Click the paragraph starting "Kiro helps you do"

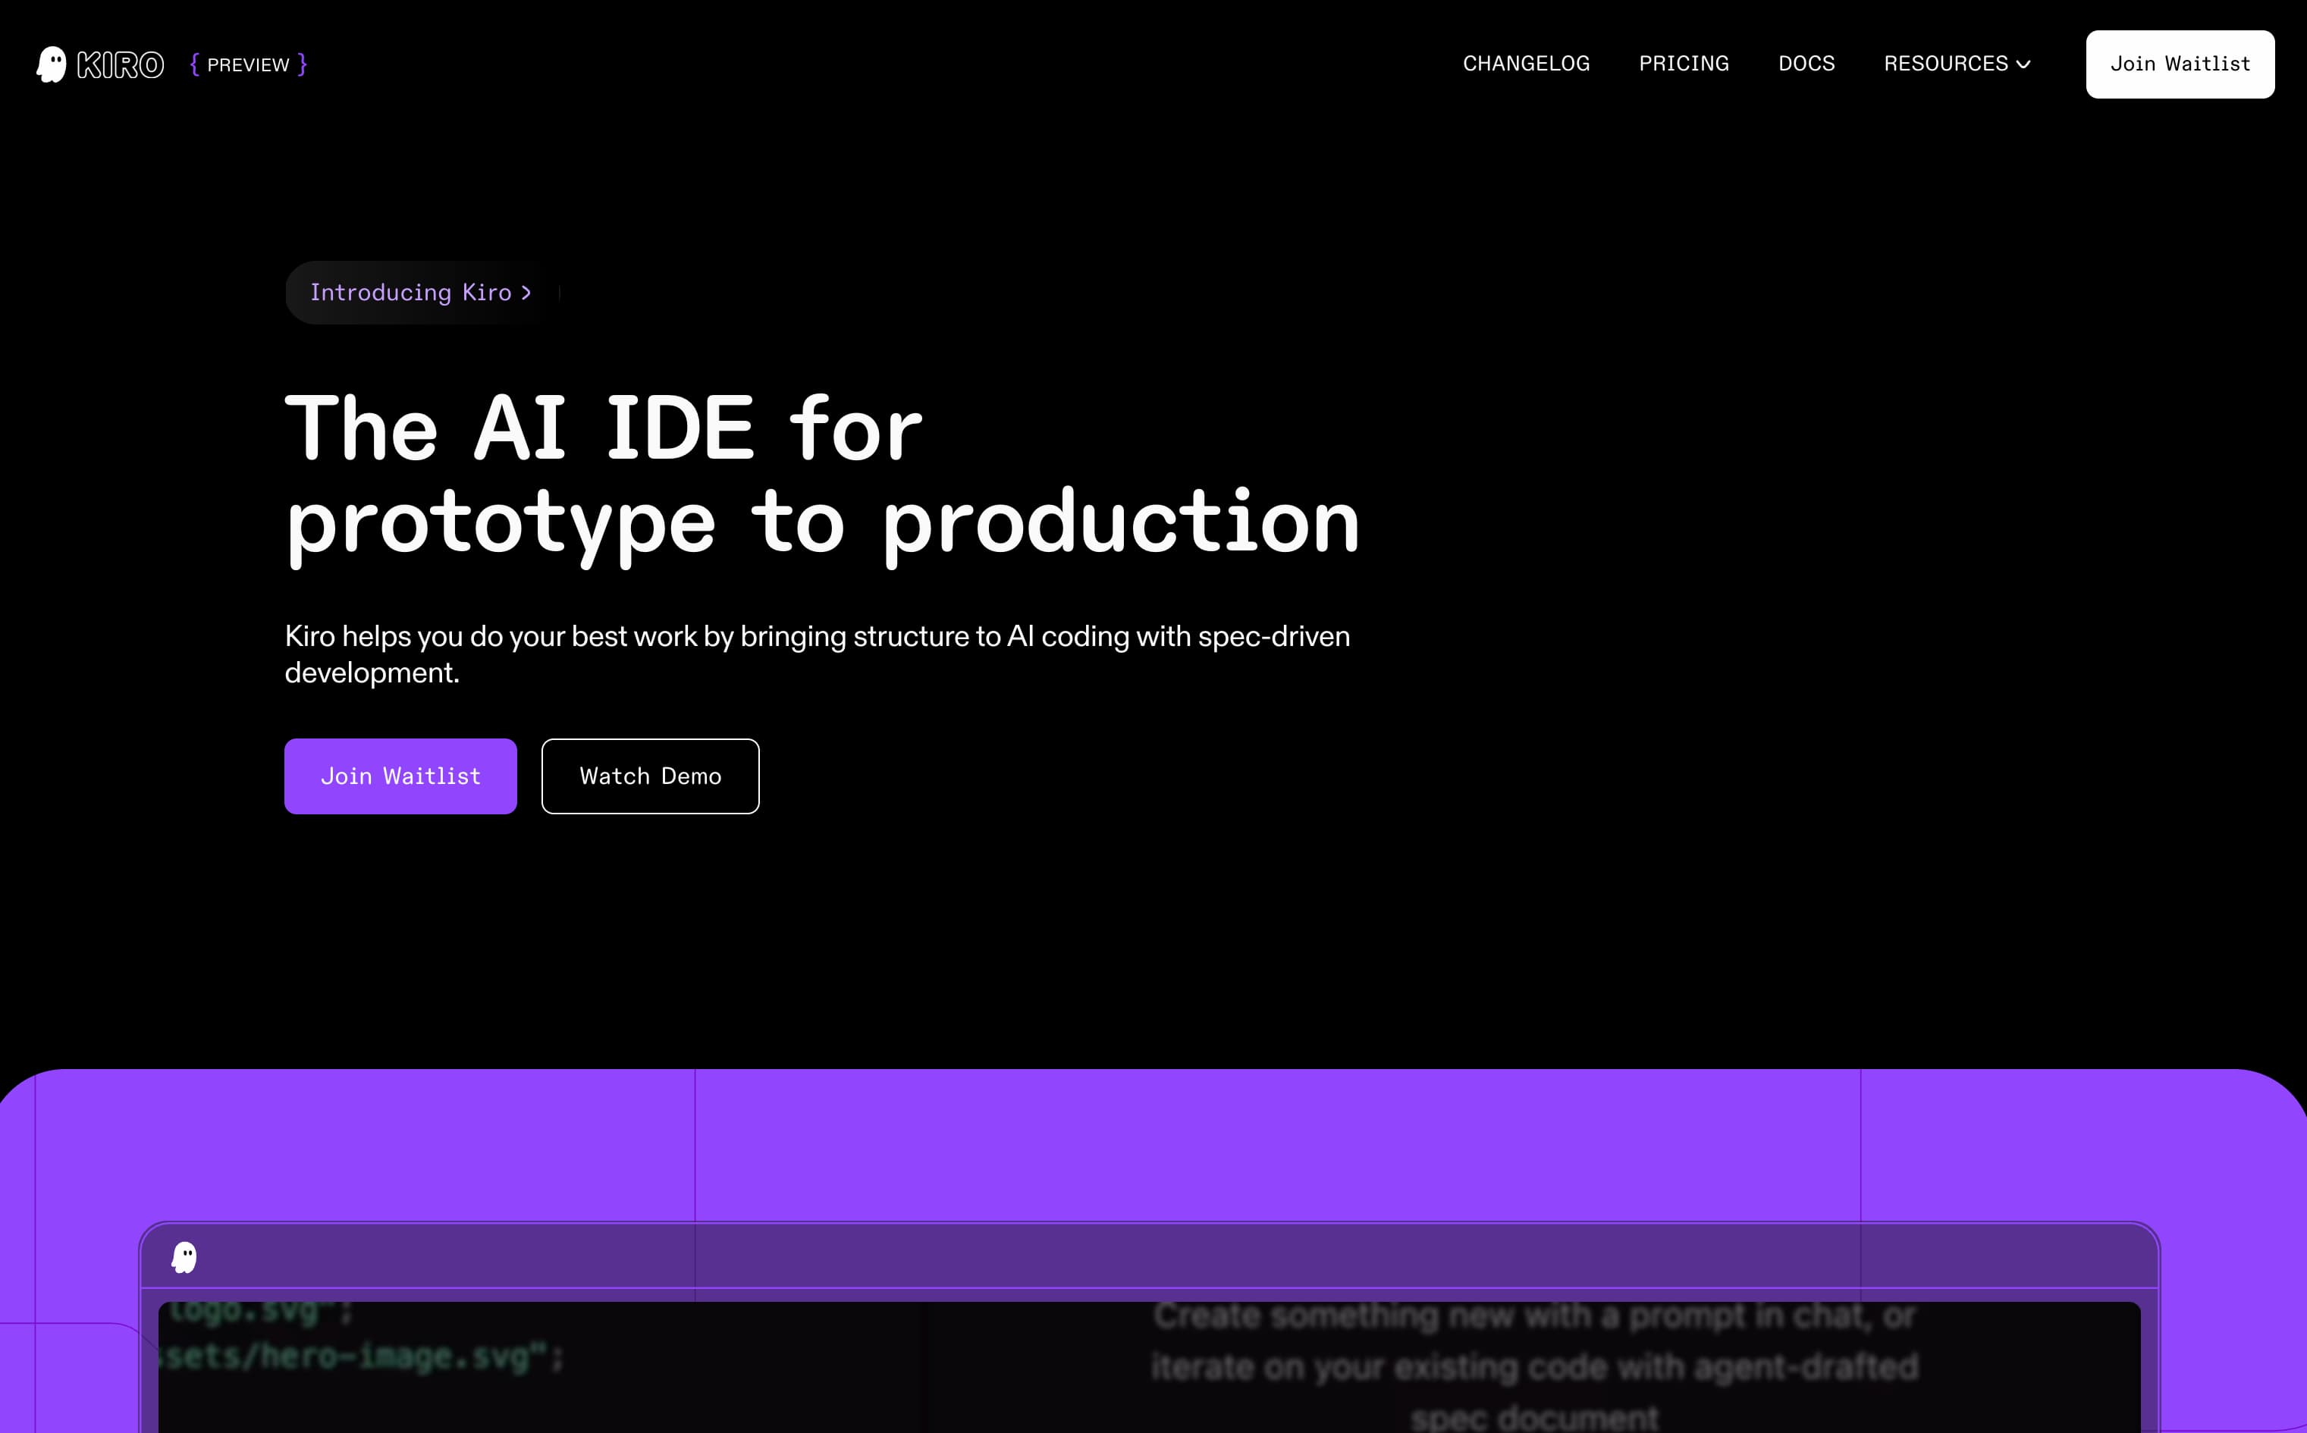(x=817, y=654)
